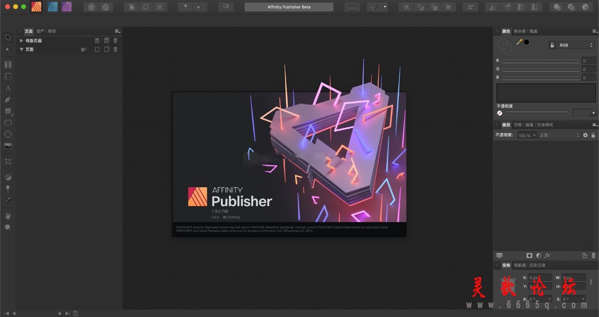Select the Zoom magnifier tool
Screen dimensions: 599x317
tap(8, 227)
